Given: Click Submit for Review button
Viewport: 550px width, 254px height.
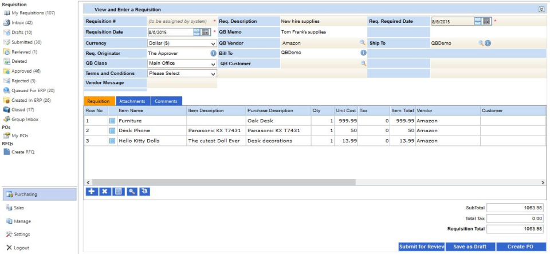Looking at the screenshot, I should (x=422, y=247).
